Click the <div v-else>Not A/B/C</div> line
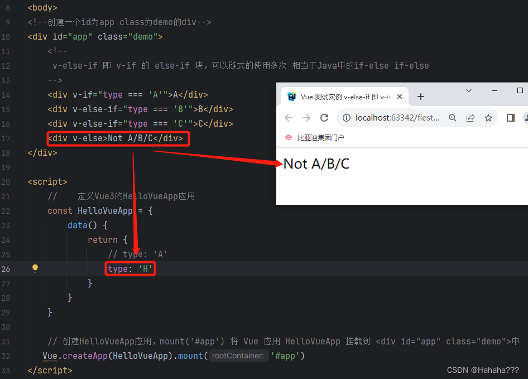 (115, 138)
